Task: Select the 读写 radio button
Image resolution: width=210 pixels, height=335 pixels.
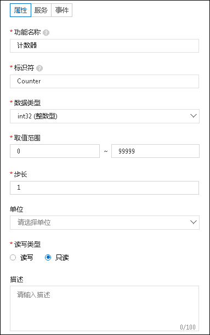Action: pyautogui.click(x=13, y=258)
